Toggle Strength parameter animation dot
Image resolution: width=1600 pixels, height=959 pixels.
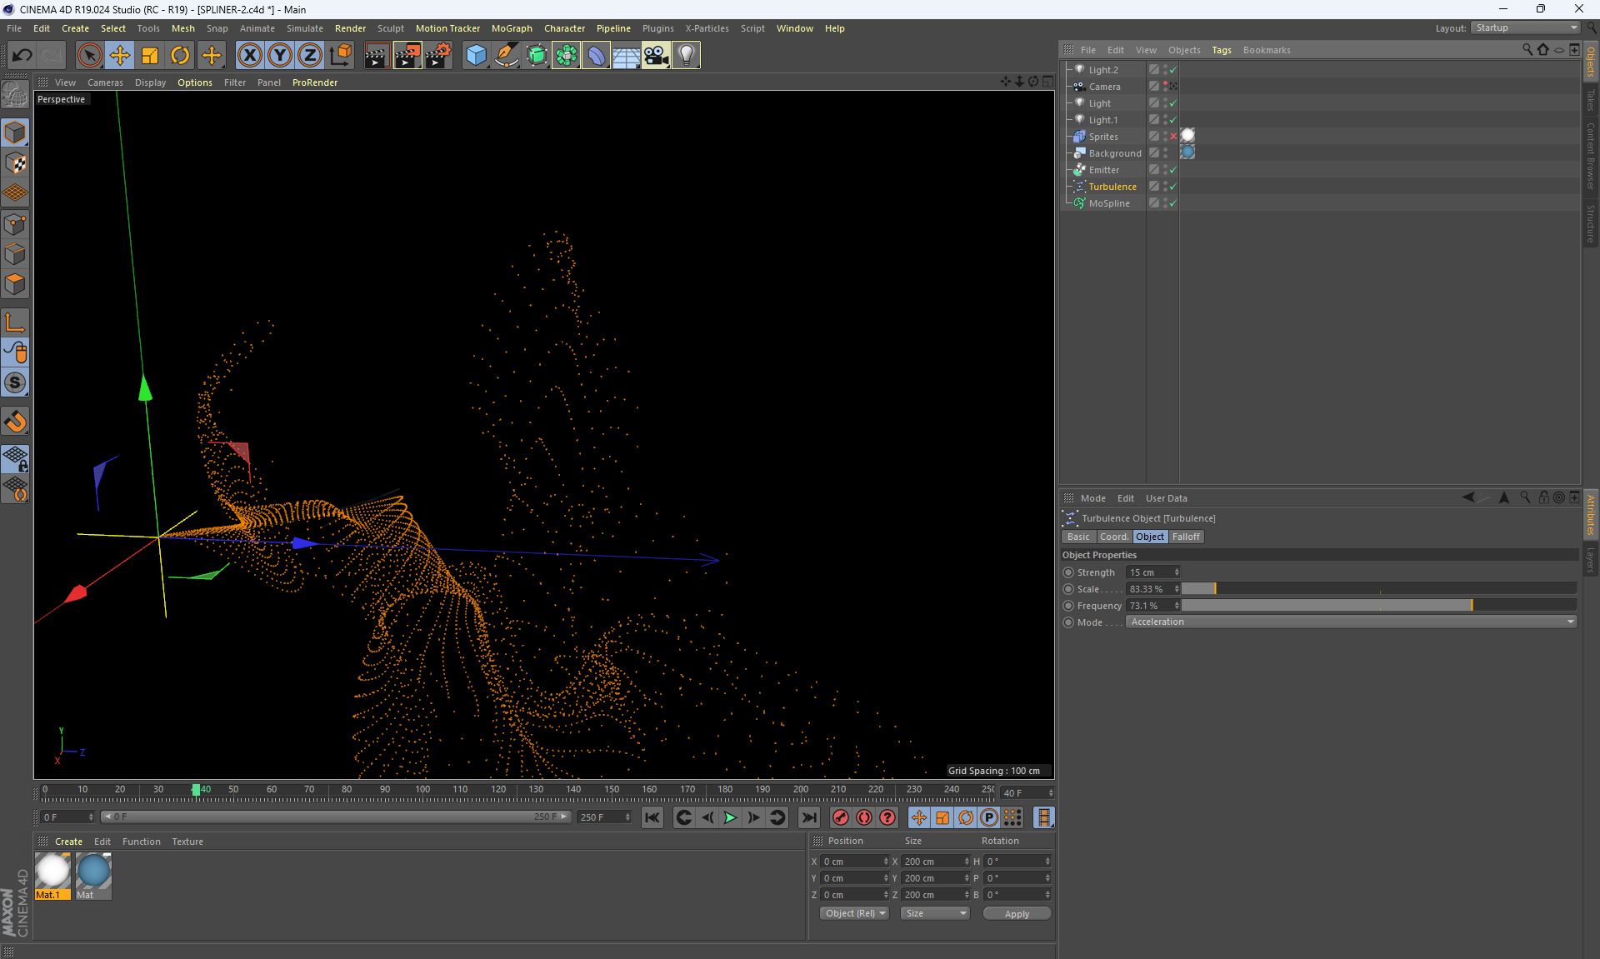1068,572
